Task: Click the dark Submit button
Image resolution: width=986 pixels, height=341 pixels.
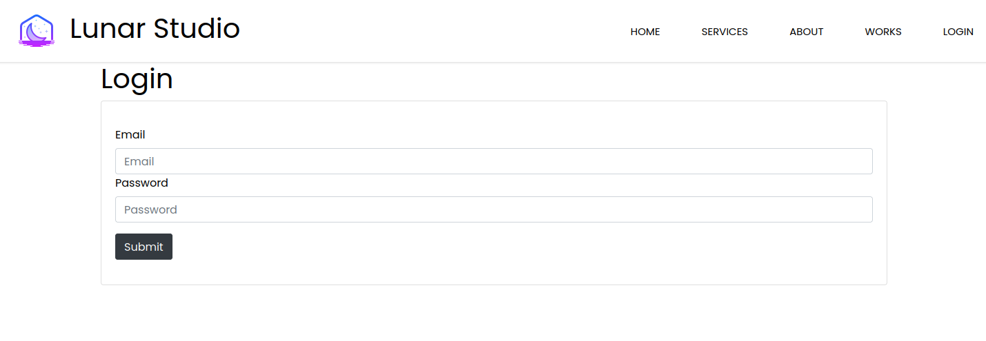Action: [x=144, y=247]
